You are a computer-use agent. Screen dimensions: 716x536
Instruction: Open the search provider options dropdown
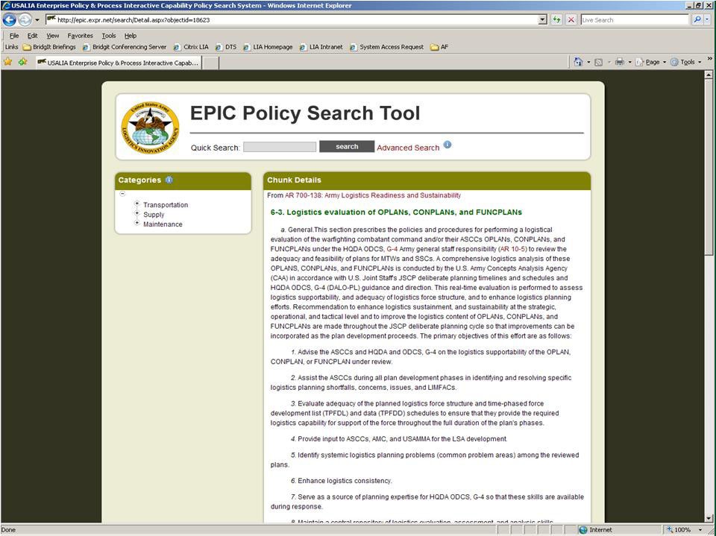point(707,19)
